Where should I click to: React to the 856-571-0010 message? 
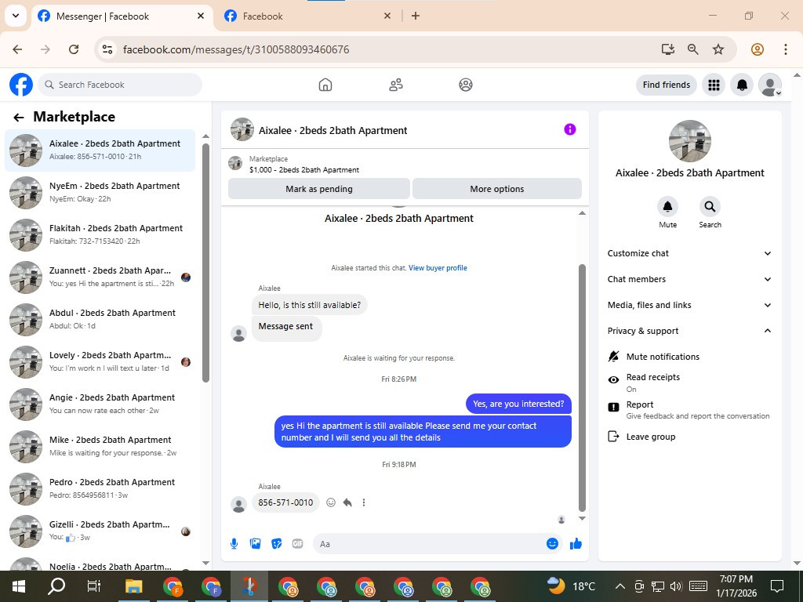pyautogui.click(x=331, y=502)
